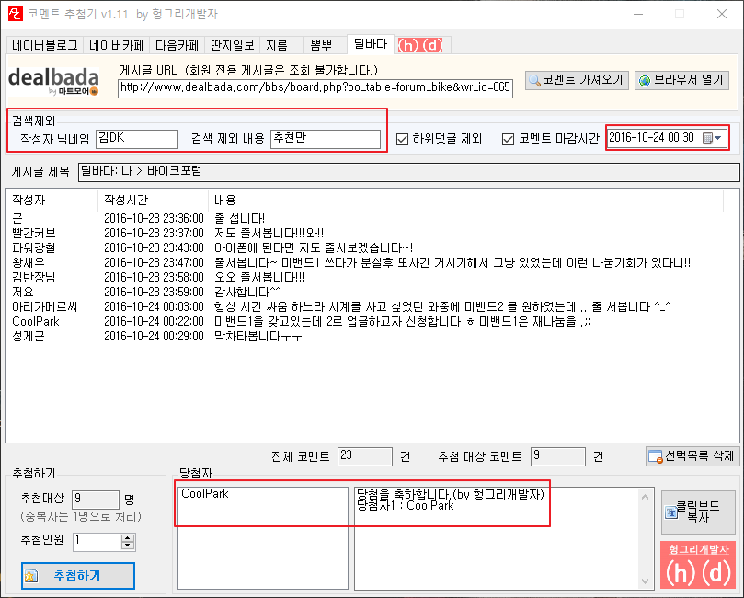Click the app icon in title bar
Screen dimensions: 744x598
pos(16,14)
